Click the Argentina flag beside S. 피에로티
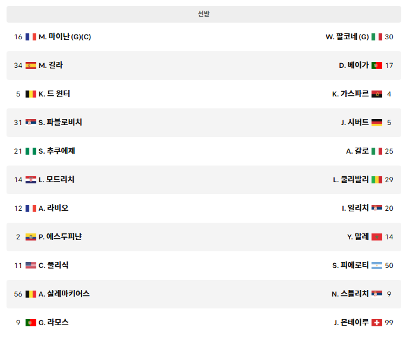Screen dimensions: 406x340 377,266
